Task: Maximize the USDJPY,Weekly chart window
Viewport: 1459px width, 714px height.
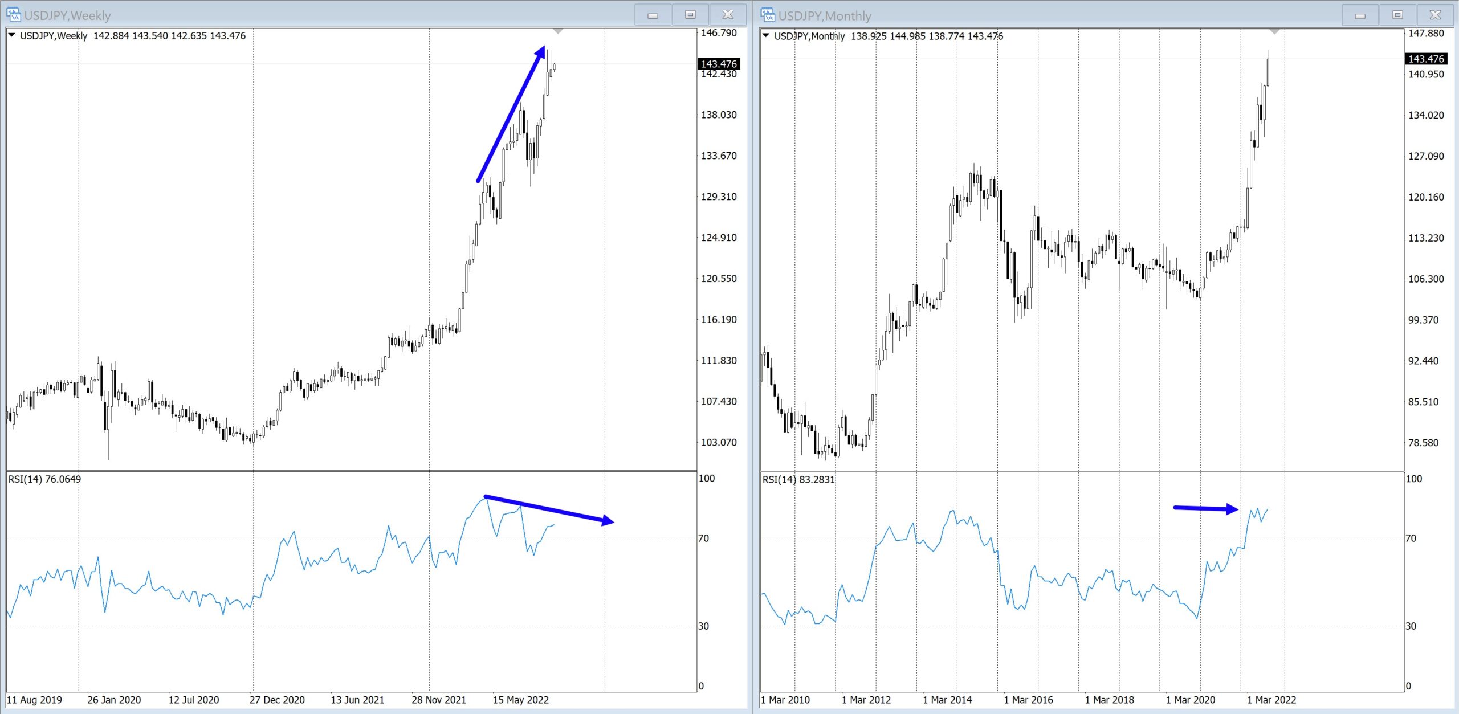Action: pos(690,15)
